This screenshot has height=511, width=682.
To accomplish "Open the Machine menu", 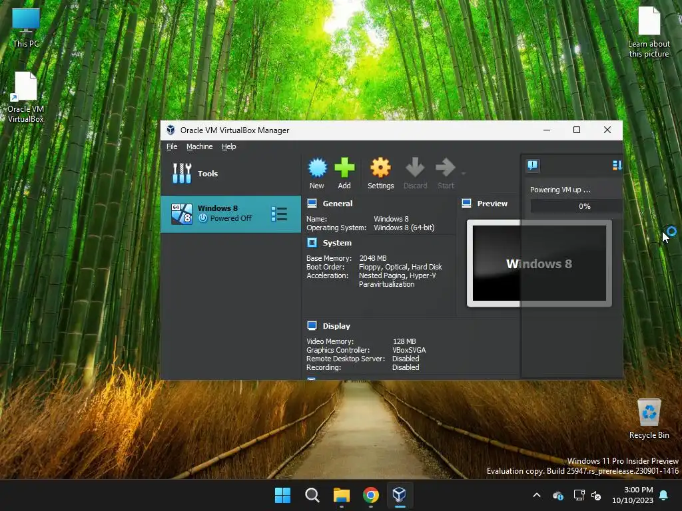I will pyautogui.click(x=200, y=146).
